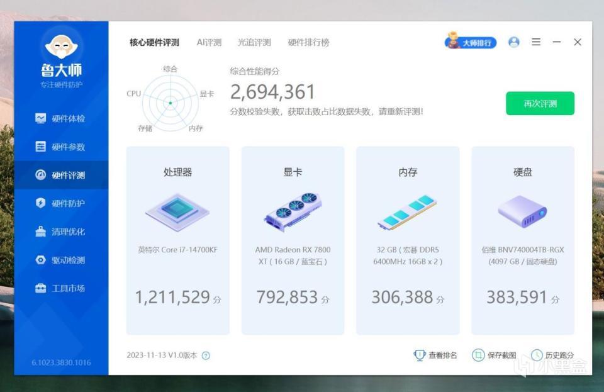Click the Ludashi mascot logo

click(61, 47)
